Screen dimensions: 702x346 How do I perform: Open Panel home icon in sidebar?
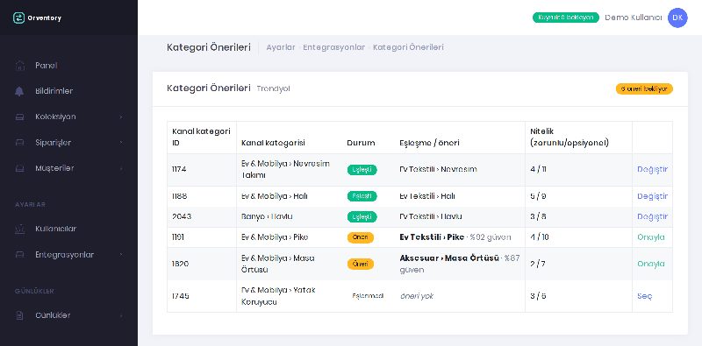(x=19, y=66)
